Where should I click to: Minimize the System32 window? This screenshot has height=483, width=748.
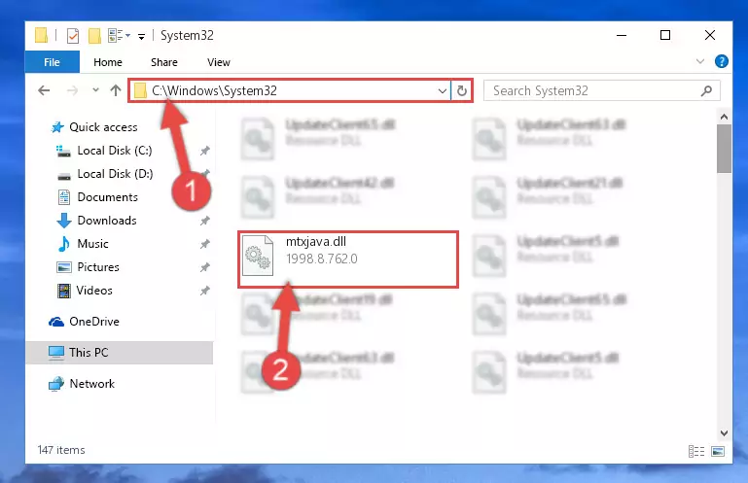click(622, 35)
